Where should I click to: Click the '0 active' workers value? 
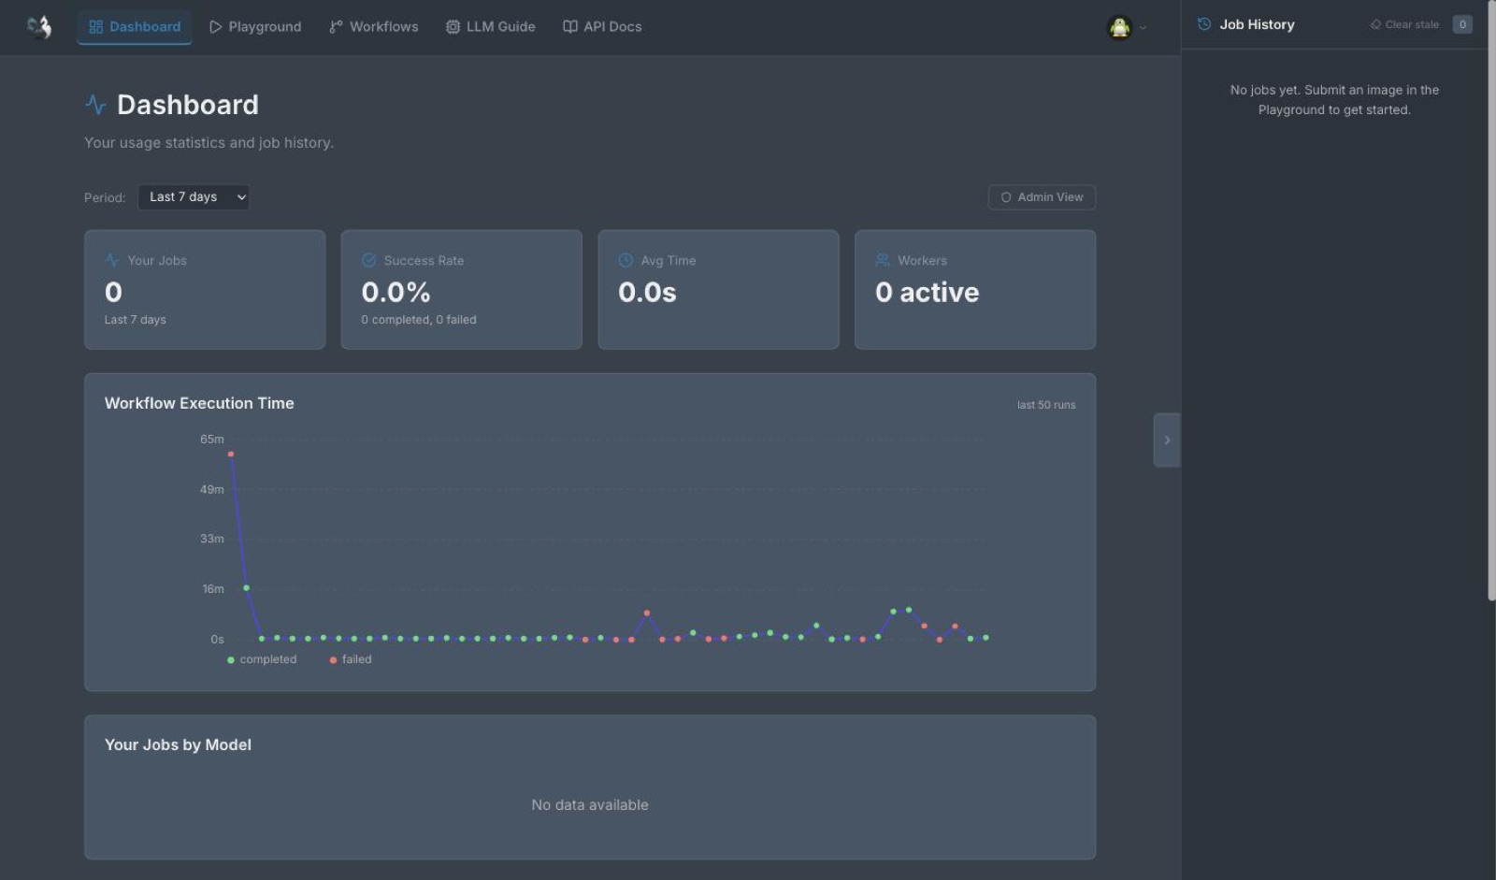[x=927, y=293]
